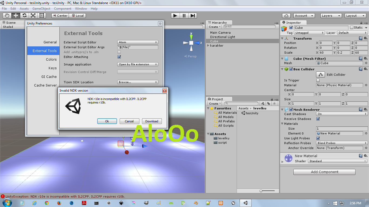
Task: Click the Step frame button
Action: point(192,16)
